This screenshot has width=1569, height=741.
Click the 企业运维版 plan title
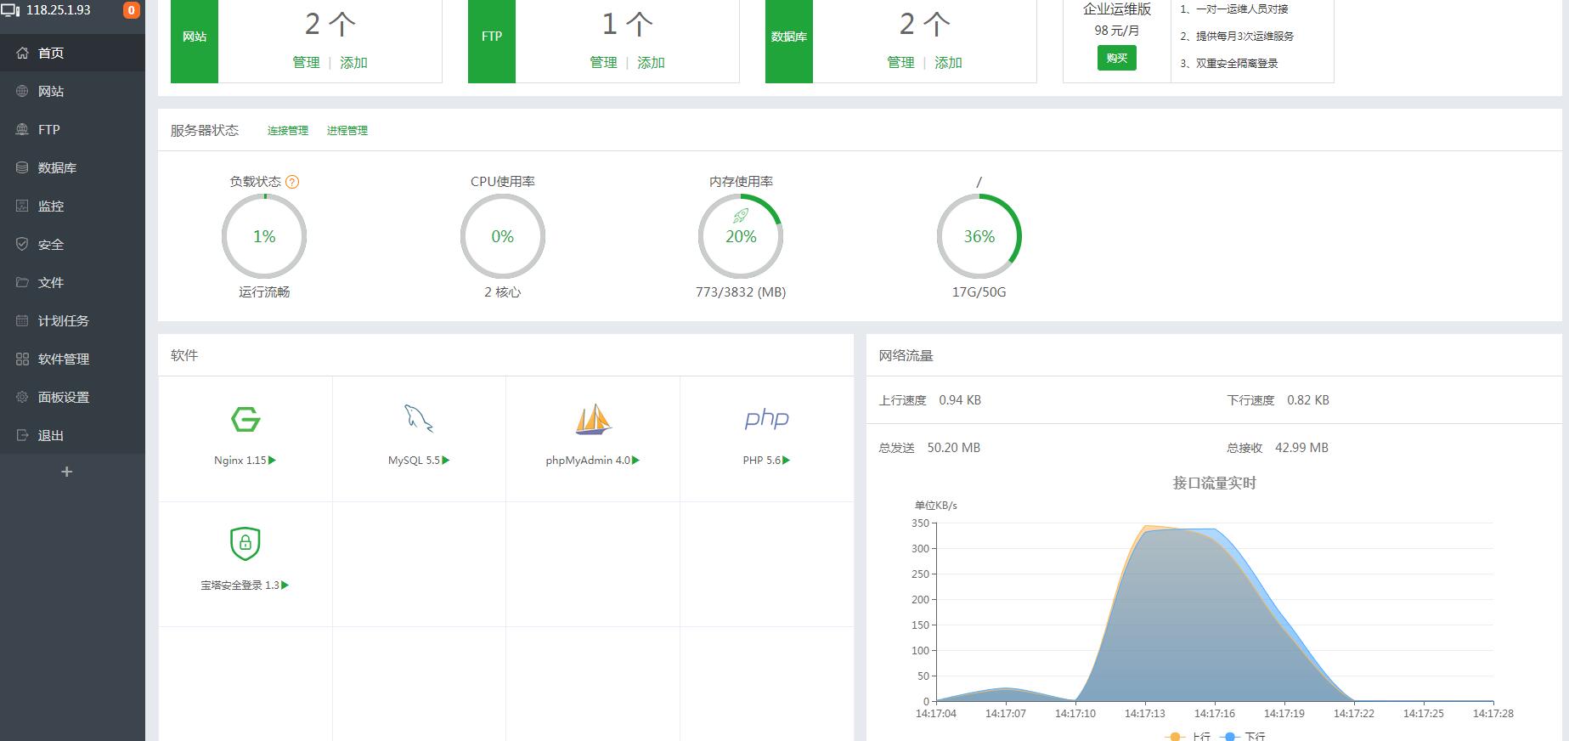point(1117,9)
